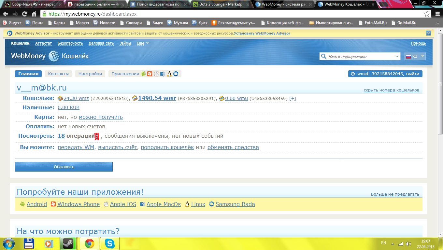Click the wmr wallet coin icon
Screen dimensions: 443x250
click(135, 98)
